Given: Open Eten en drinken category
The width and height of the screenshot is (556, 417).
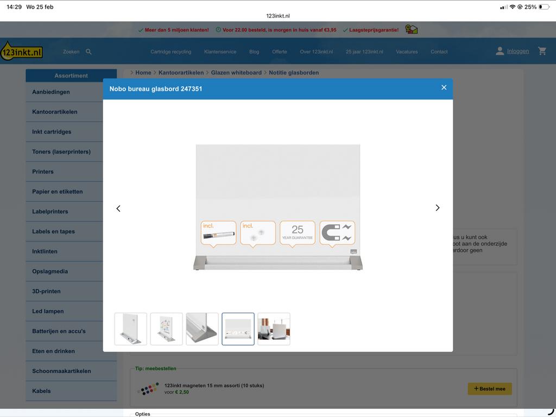Looking at the screenshot, I should pyautogui.click(x=65, y=351).
